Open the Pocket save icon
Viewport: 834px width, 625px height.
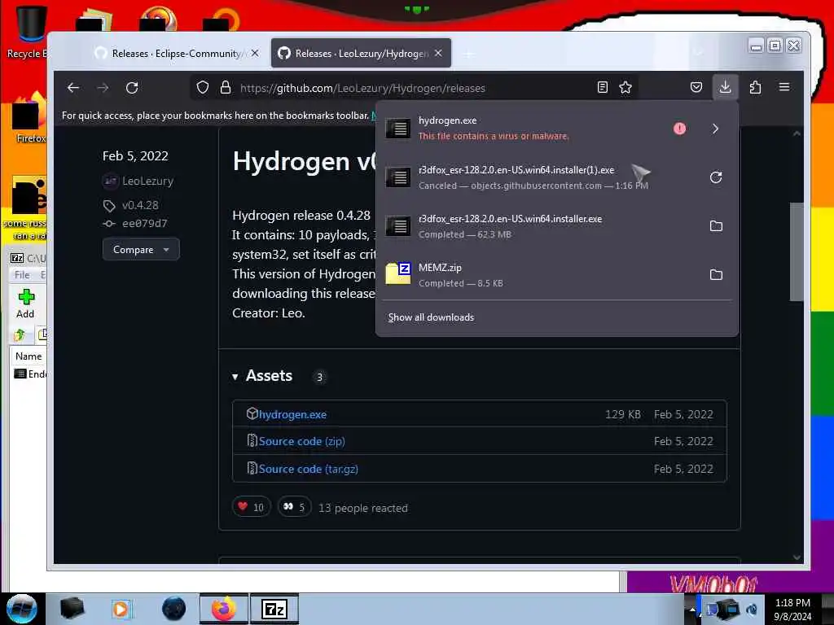coord(696,87)
